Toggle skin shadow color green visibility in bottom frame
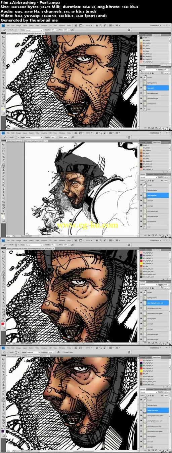The height and width of the screenshot is (453, 172). (x=141, y=431)
